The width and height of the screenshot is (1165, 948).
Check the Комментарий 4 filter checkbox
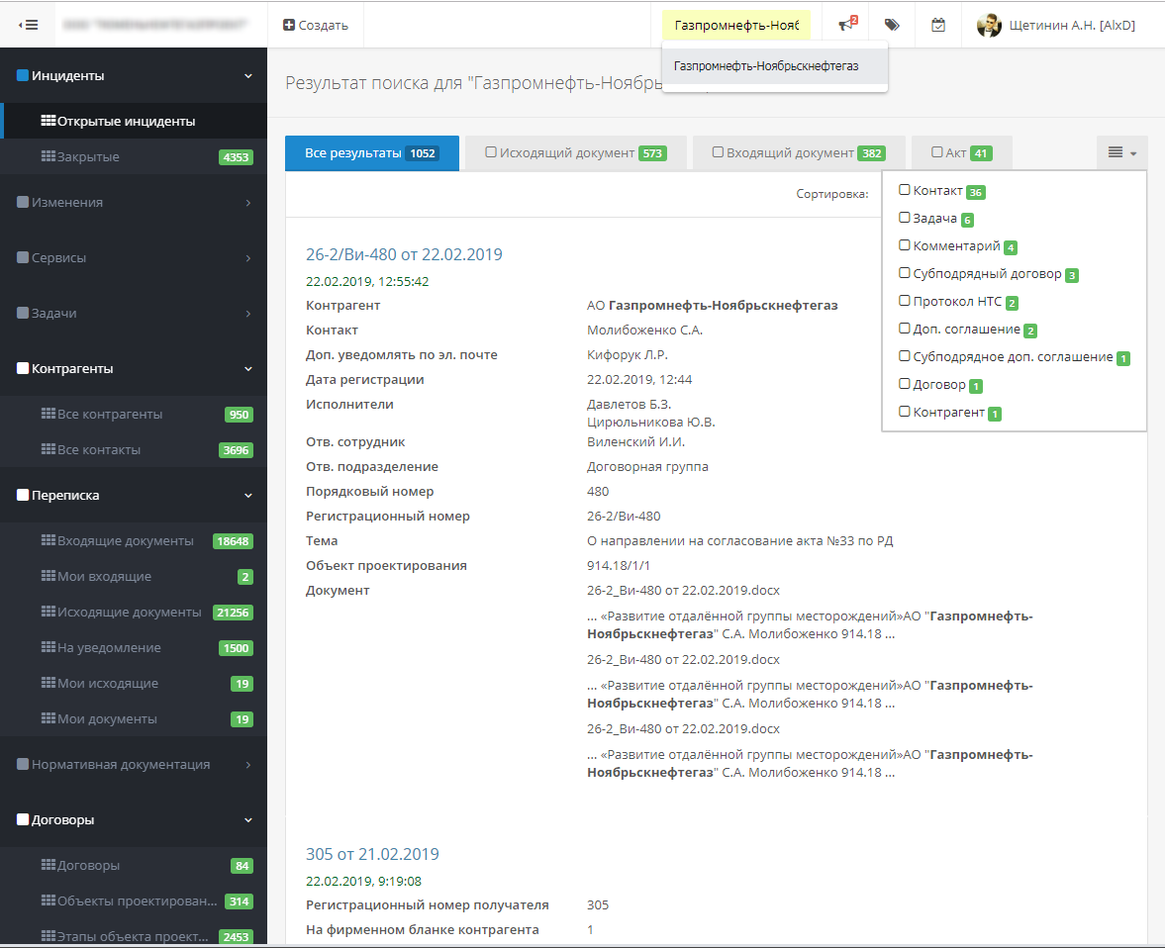tap(905, 245)
